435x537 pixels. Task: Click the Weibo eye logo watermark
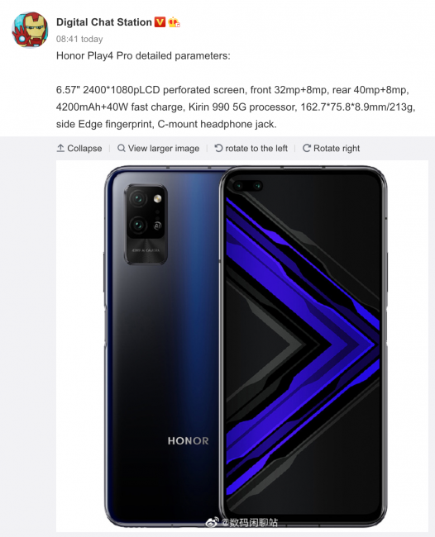212,523
